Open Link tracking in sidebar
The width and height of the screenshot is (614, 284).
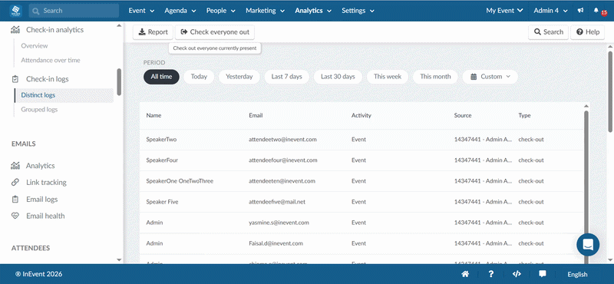point(46,183)
